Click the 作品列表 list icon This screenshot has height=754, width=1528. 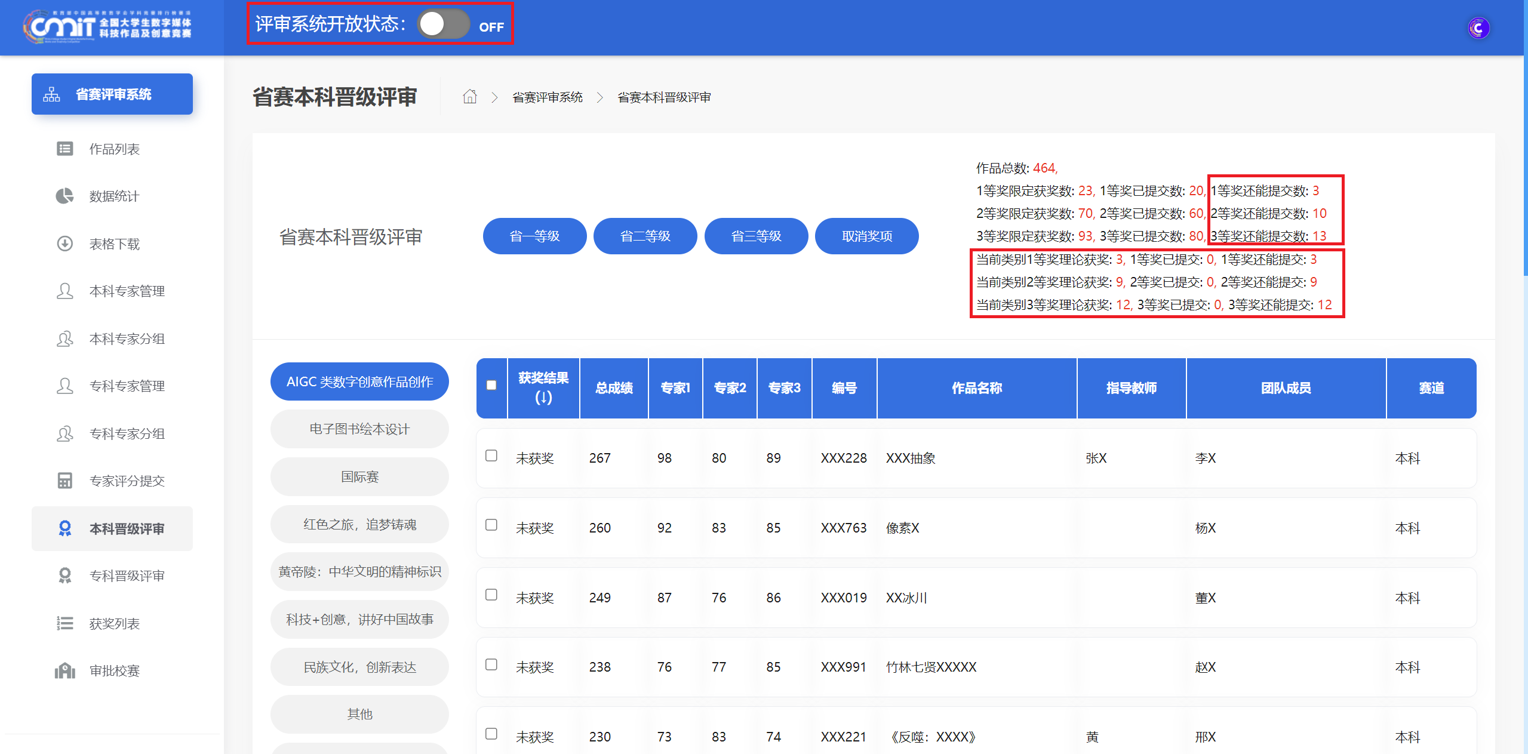point(64,149)
